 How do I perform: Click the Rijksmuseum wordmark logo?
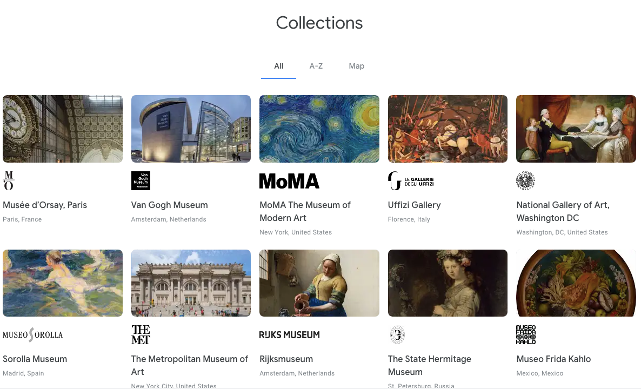290,335
